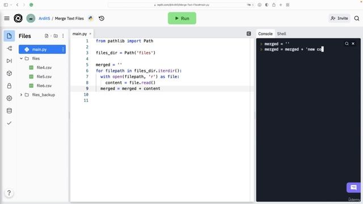Click the Merge Text Files project name
This screenshot has width=363, height=204.
click(x=69, y=18)
